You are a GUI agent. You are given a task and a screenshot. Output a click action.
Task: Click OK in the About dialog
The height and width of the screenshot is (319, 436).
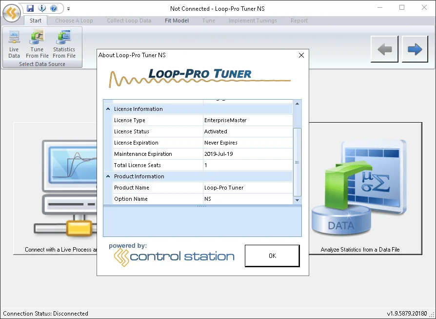coord(272,256)
